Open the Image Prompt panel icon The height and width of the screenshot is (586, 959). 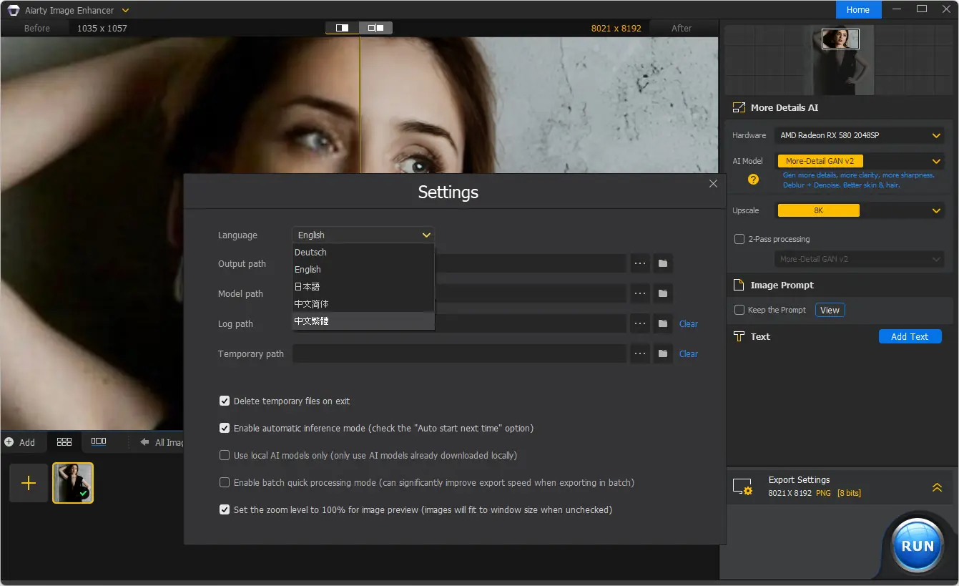(x=738, y=284)
